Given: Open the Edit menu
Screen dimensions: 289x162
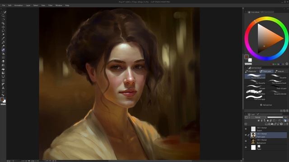Looking at the screenshot, I should pyautogui.click(x=10, y=5).
